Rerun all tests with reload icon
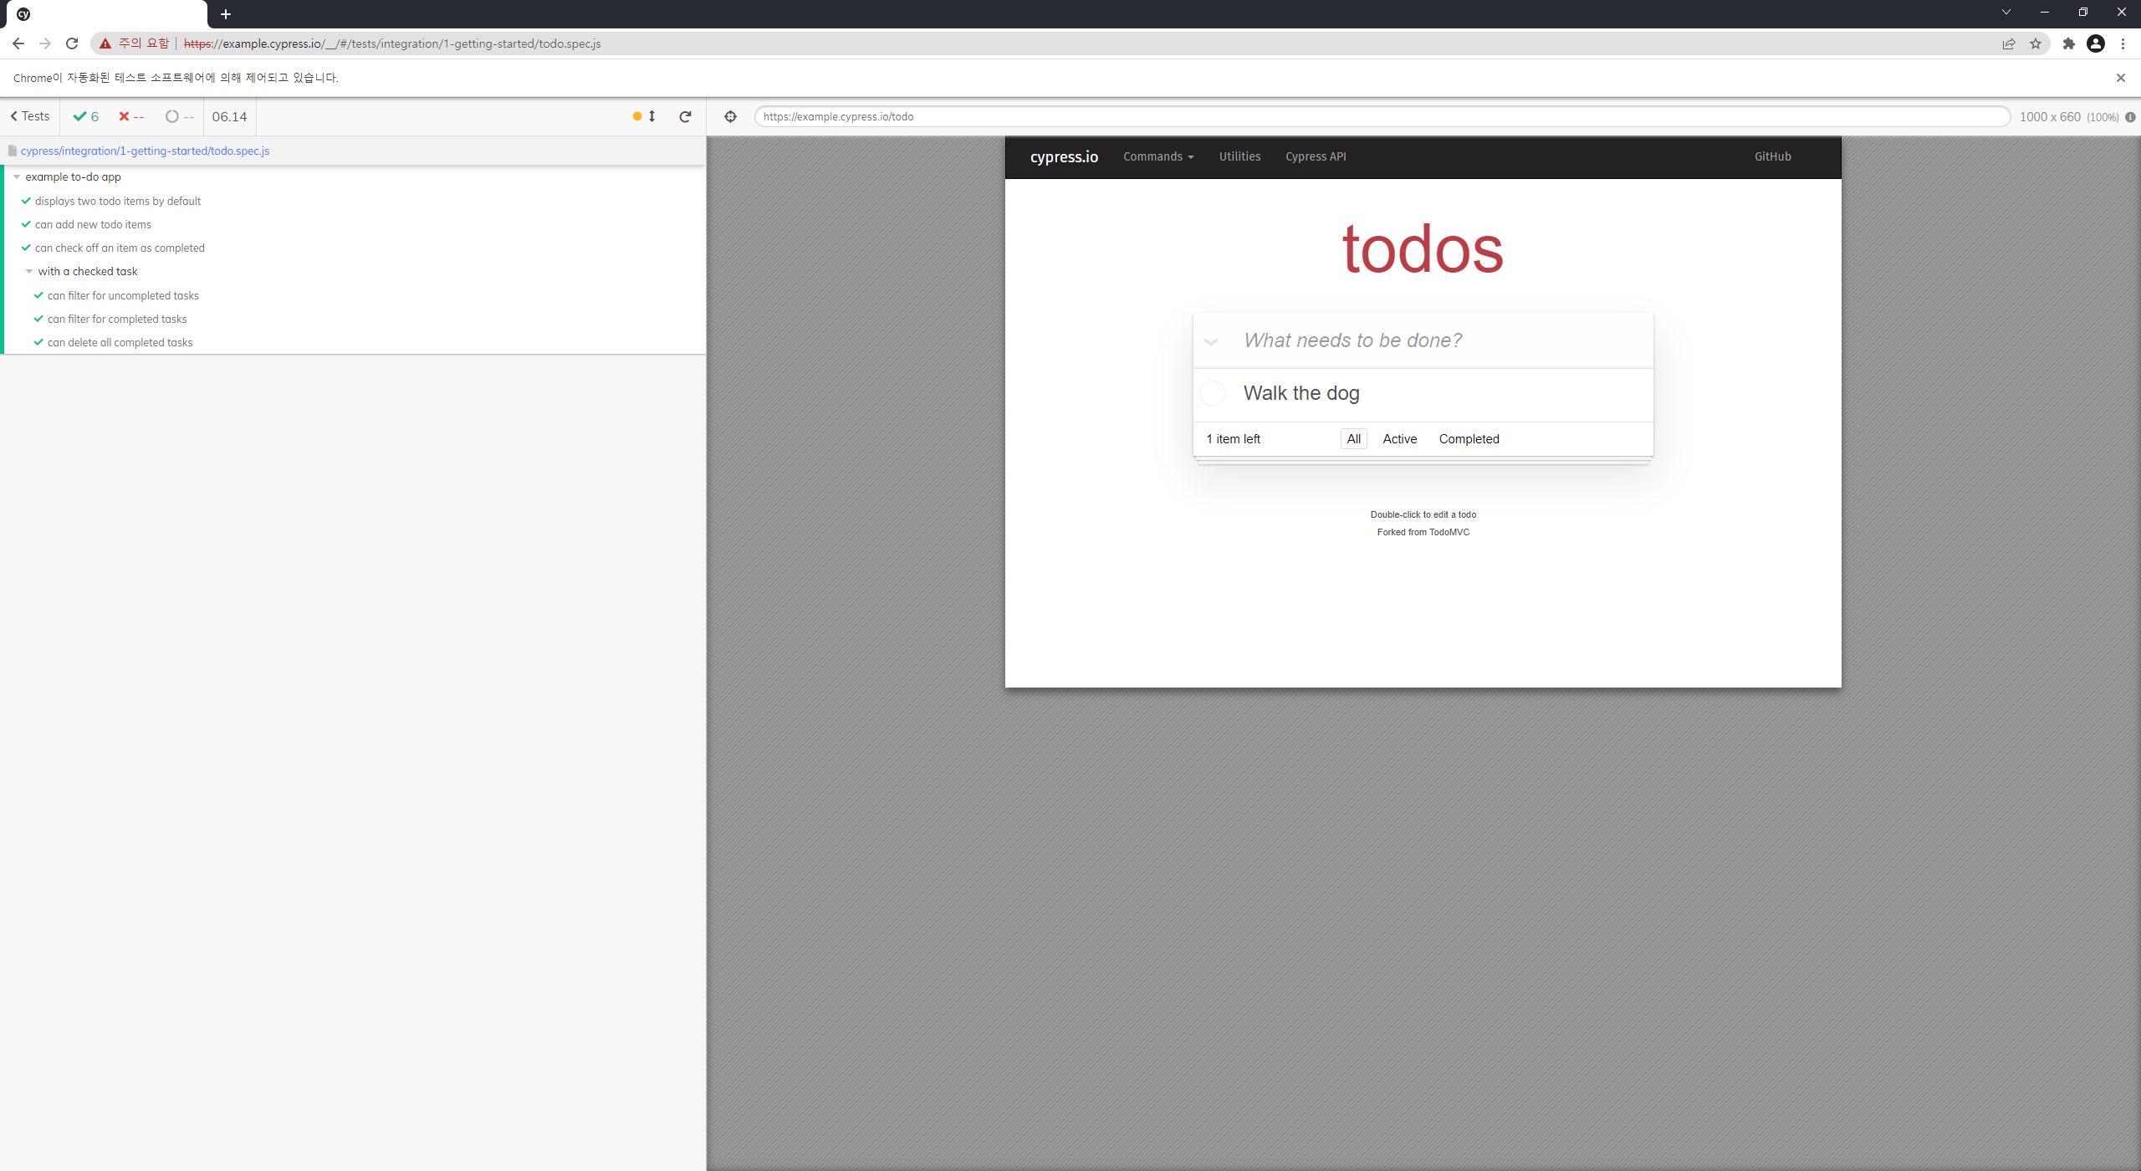Viewport: 2141px width, 1171px height. click(685, 116)
